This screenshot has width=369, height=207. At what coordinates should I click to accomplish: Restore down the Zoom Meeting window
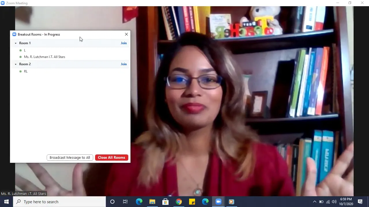(350, 3)
